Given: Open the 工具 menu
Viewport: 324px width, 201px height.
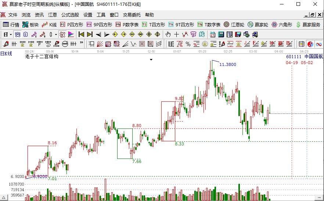Looking at the screenshot, I should (101, 15).
